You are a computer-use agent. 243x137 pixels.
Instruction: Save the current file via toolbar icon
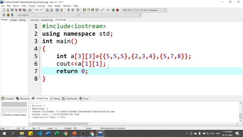coord(12,10)
